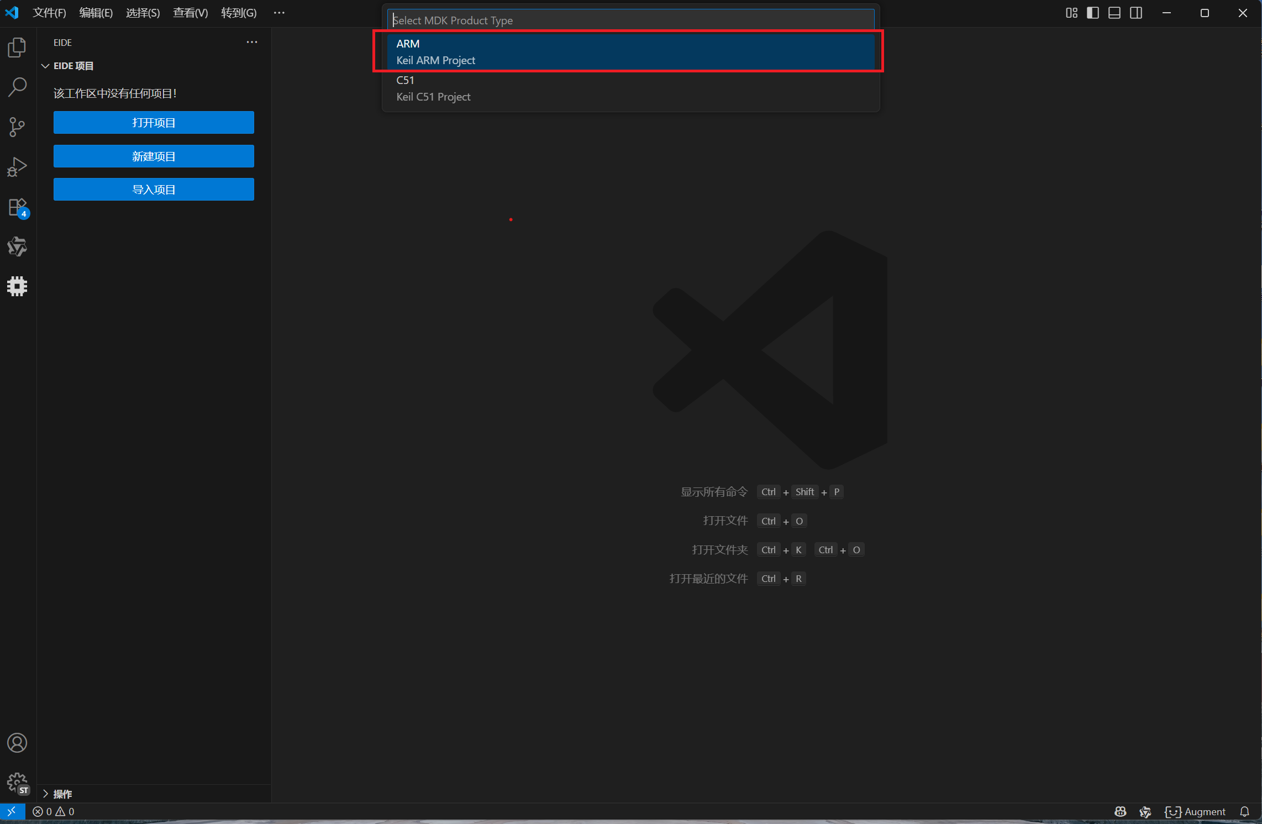Open the 文件(F) menu
The width and height of the screenshot is (1262, 824).
(x=49, y=13)
